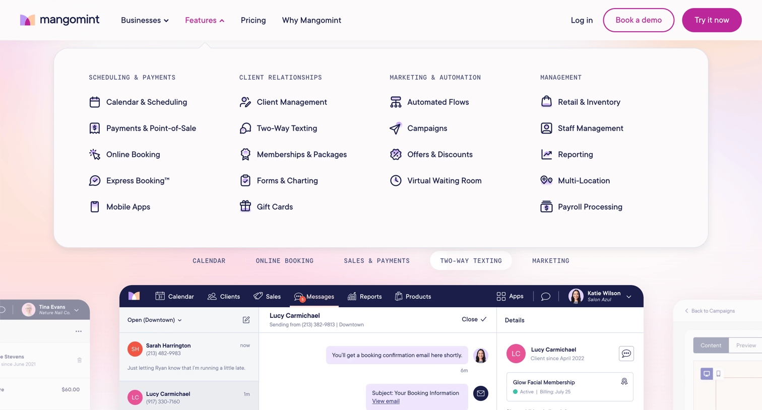Select the Online Booking cursor icon

95,155
